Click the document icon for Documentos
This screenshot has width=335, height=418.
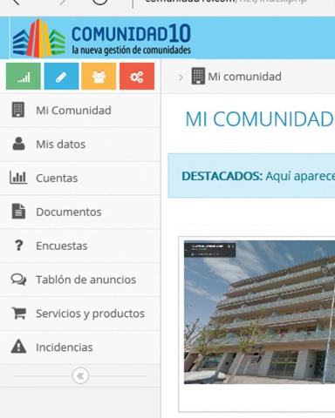(x=18, y=212)
